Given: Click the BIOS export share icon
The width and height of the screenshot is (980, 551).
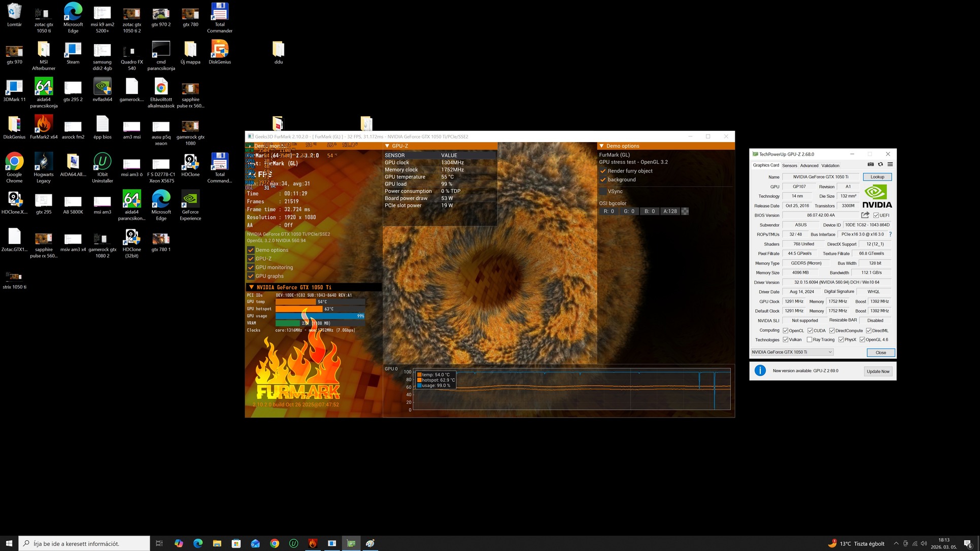Looking at the screenshot, I should [865, 215].
